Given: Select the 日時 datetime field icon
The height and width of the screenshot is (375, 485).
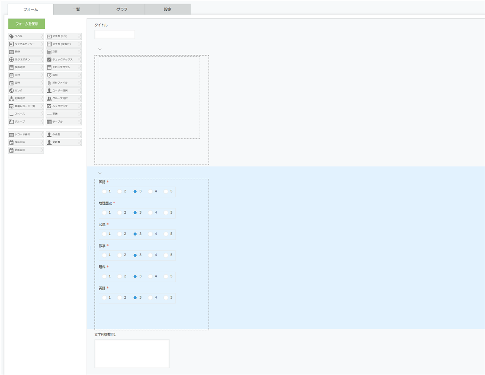Looking at the screenshot, I should tap(11, 83).
